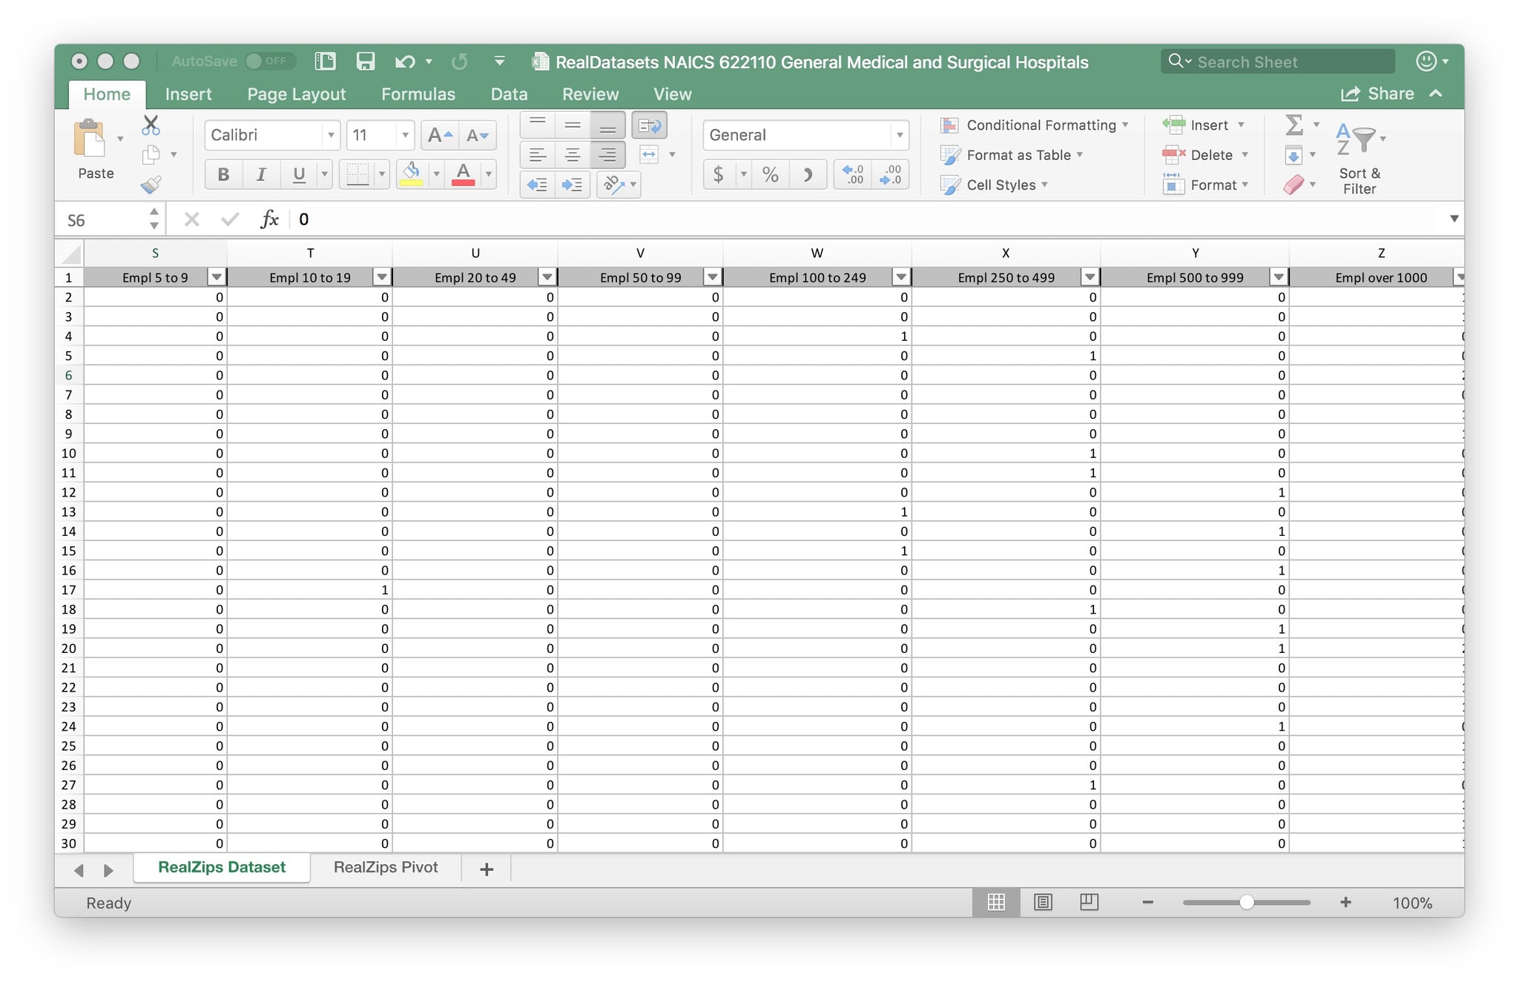The width and height of the screenshot is (1519, 982).
Task: Click the Share button
Action: [x=1377, y=94]
